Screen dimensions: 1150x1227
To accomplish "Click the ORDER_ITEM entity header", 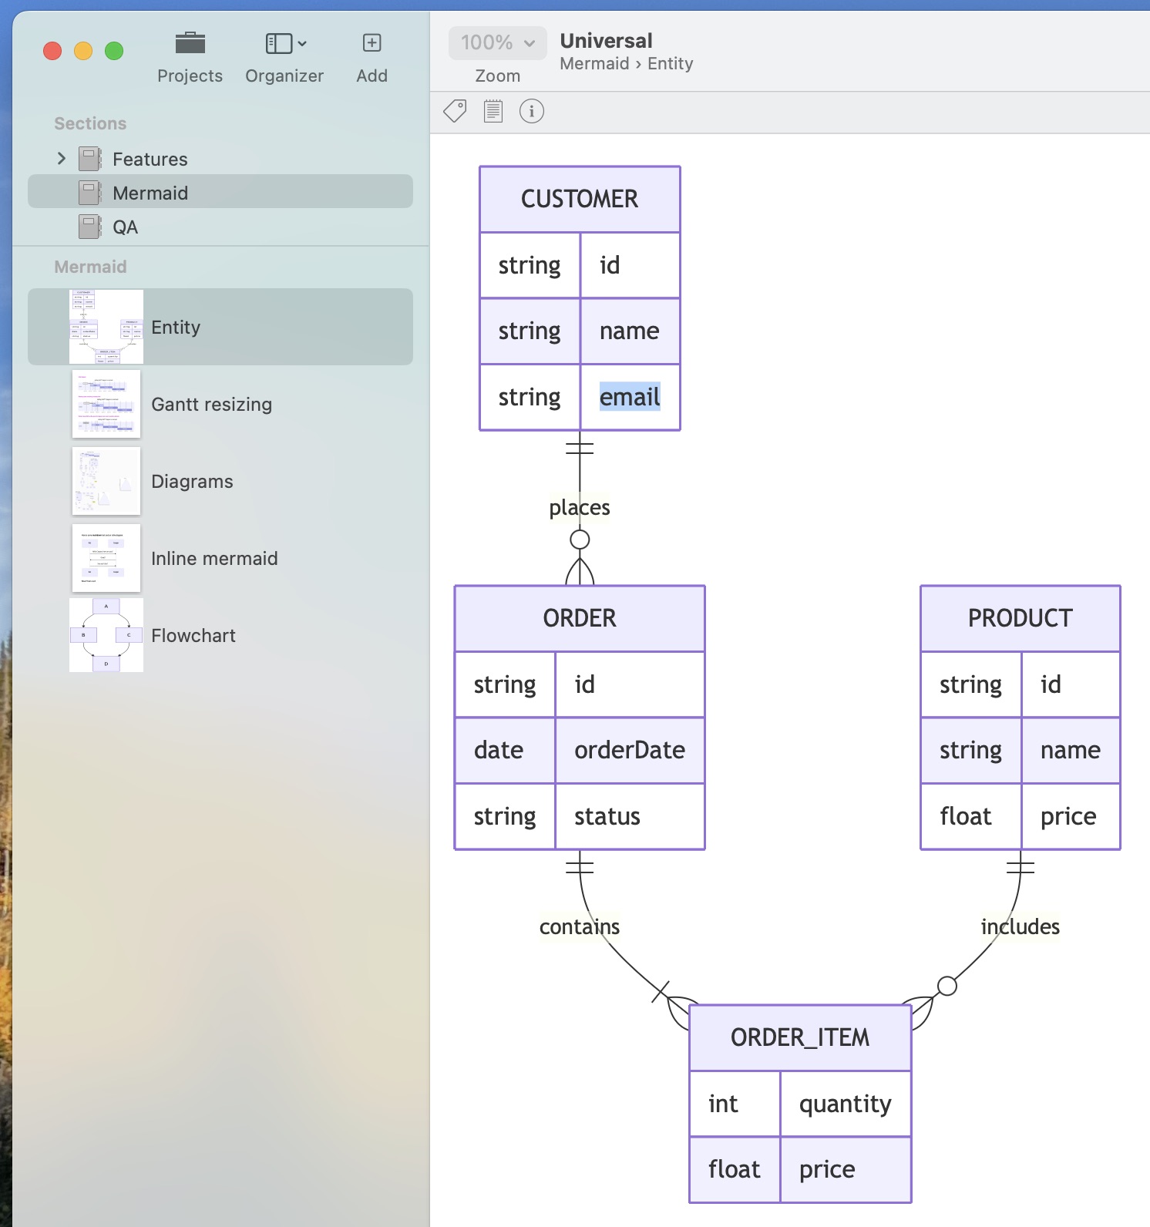I will (799, 1037).
